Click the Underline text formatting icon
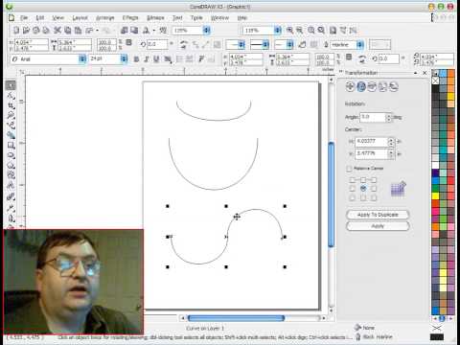 point(156,59)
